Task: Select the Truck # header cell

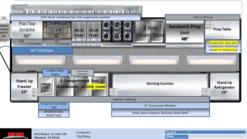Action: (x=177, y=132)
